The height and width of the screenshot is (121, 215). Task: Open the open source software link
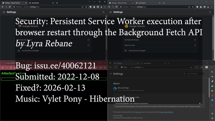pyautogui.click(x=167, y=112)
